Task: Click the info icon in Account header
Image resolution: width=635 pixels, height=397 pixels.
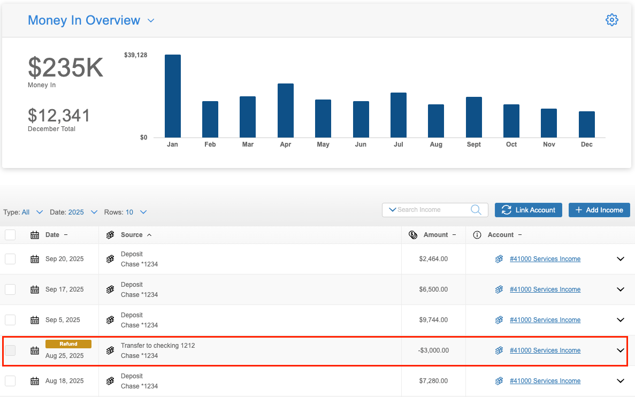Action: [x=477, y=235]
